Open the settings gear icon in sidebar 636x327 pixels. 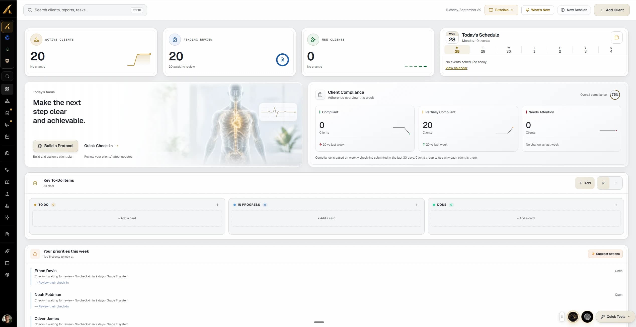(7, 275)
